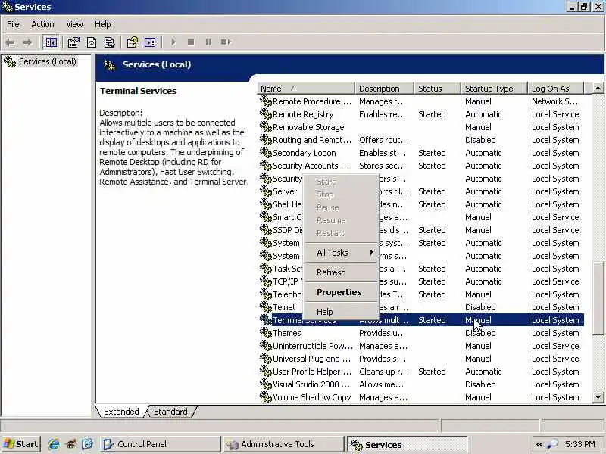Sort by Startup Type column header
The height and width of the screenshot is (454, 606).
(x=494, y=89)
